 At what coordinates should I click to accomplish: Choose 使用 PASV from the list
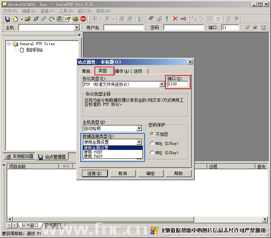pos(113,156)
